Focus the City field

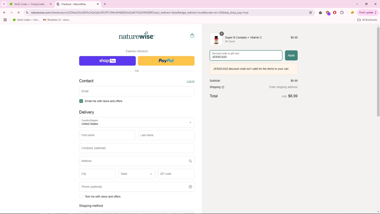[97, 174]
